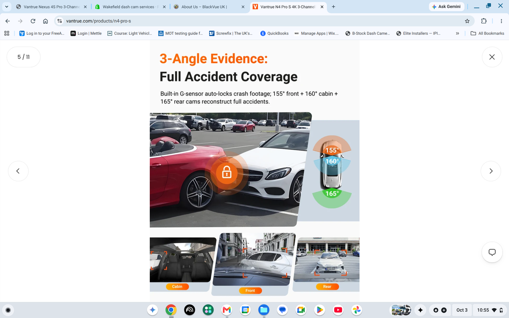509x318 pixels.
Task: Open Google Photos from the shelf
Action: tap(357, 310)
